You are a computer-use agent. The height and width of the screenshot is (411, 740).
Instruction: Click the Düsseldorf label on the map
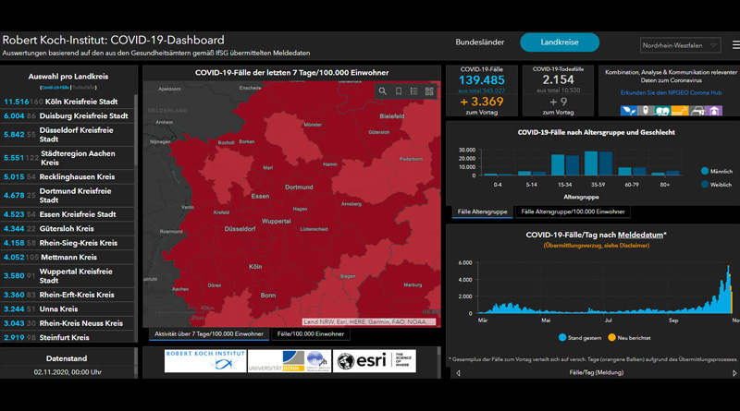[x=240, y=229]
